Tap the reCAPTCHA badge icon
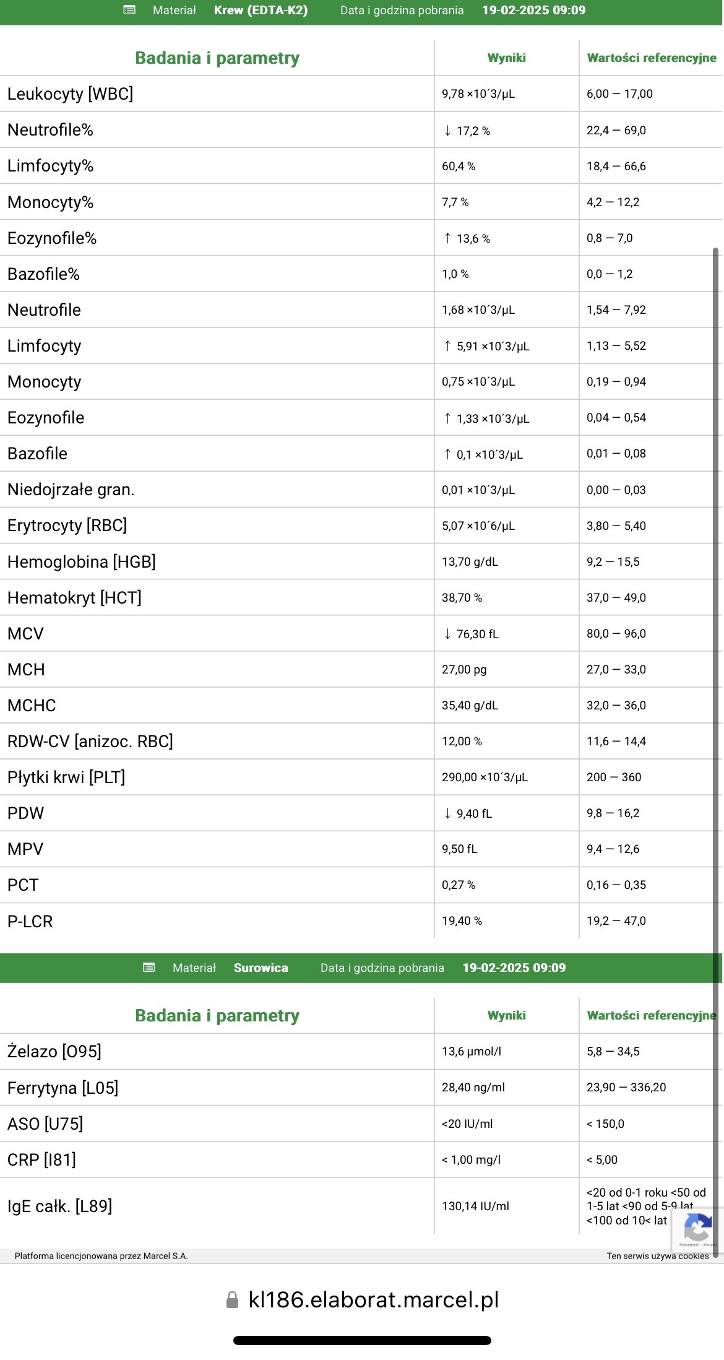The width and height of the screenshot is (724, 1360). [697, 1228]
